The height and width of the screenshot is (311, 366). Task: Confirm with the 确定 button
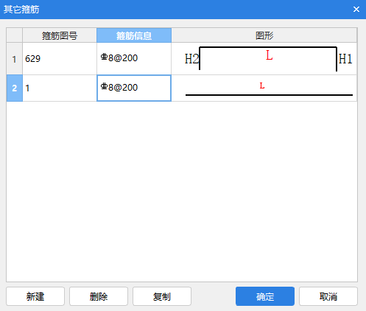point(265,296)
